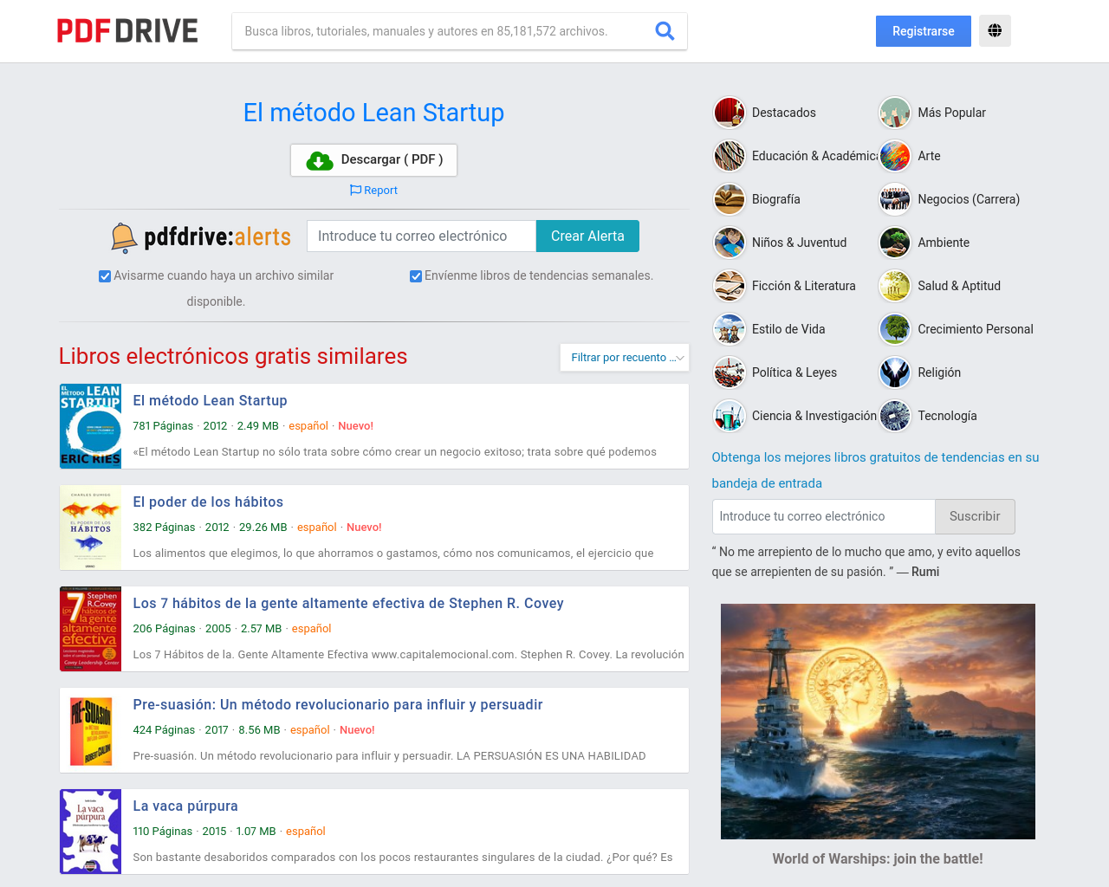Viewport: 1109px width, 887px height.
Task: Click the 29.26 MB file size text
Action: (263, 528)
